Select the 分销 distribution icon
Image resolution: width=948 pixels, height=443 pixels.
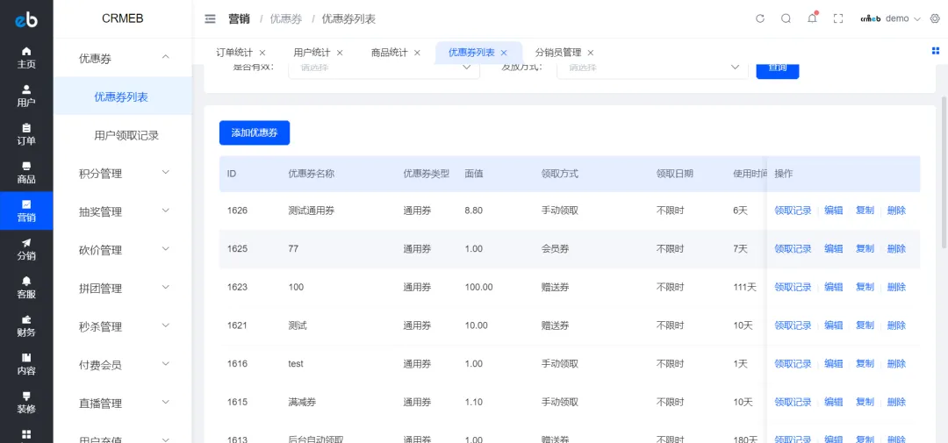26,249
